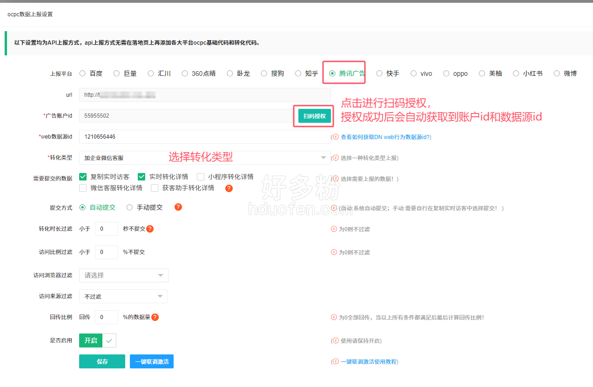Select 百度 as the reporting platform
Screen dimensions: 593x387
click(x=82, y=73)
